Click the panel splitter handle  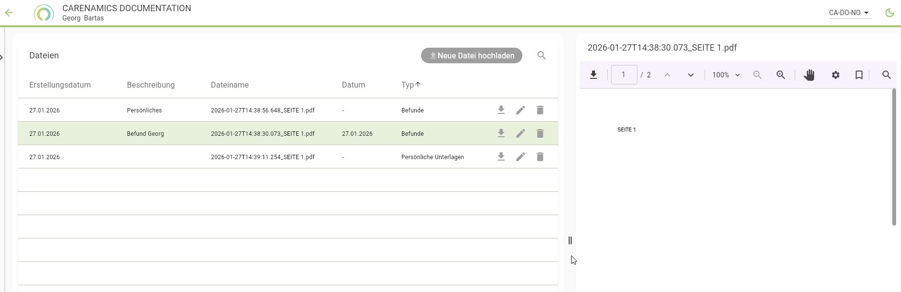(x=570, y=240)
